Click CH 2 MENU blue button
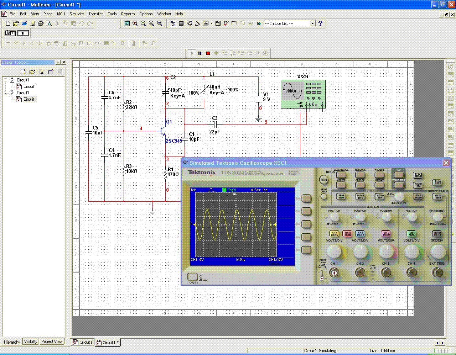The height and width of the screenshot is (355, 456). [x=361, y=234]
